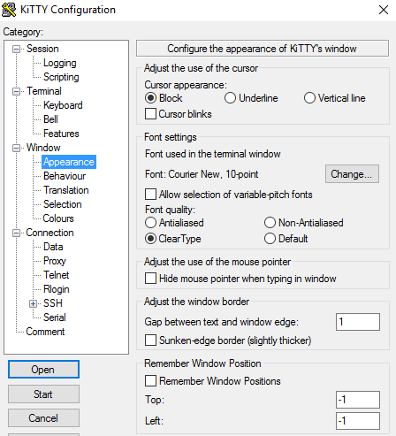Open the Colours category

(58, 218)
